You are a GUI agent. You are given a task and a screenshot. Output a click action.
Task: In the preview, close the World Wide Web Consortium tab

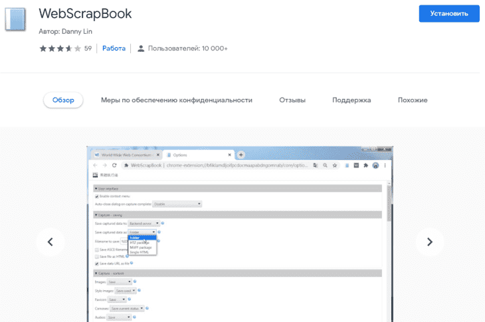pyautogui.click(x=158, y=155)
